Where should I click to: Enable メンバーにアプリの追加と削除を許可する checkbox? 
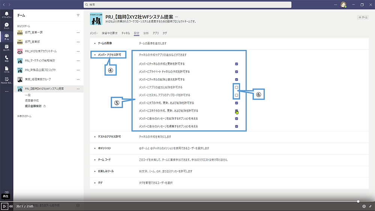pyautogui.click(x=237, y=87)
